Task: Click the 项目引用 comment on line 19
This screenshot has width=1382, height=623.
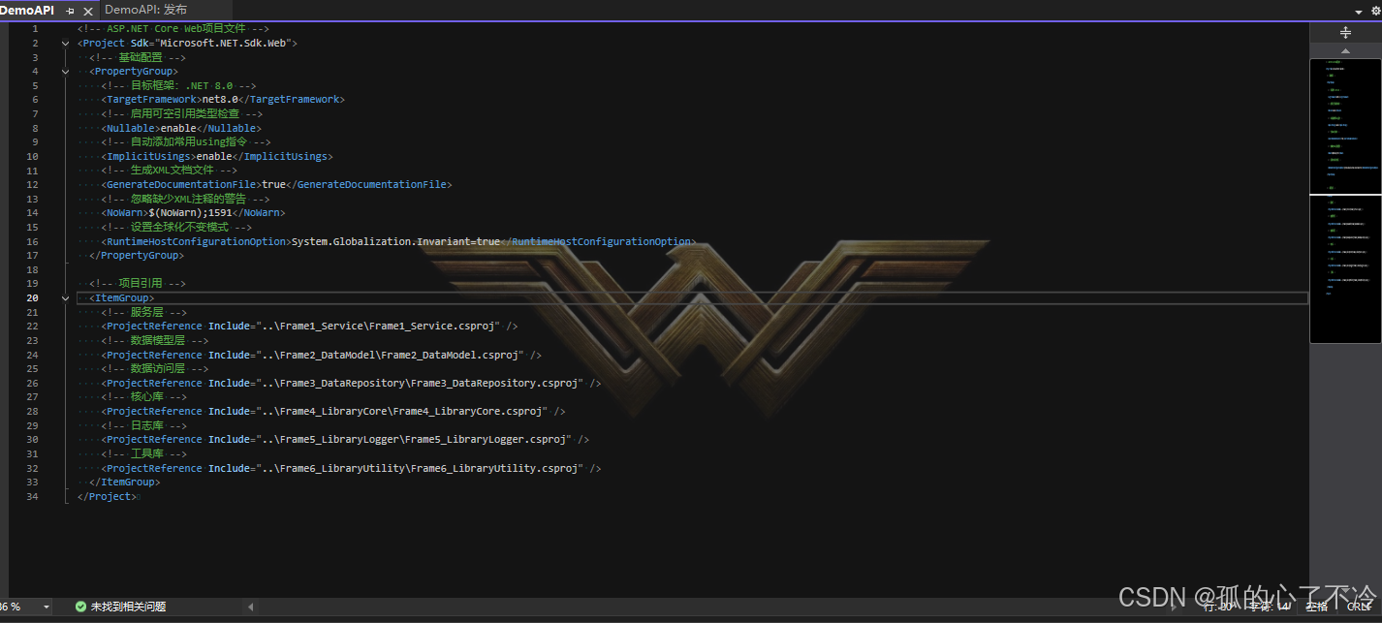Action: click(138, 283)
